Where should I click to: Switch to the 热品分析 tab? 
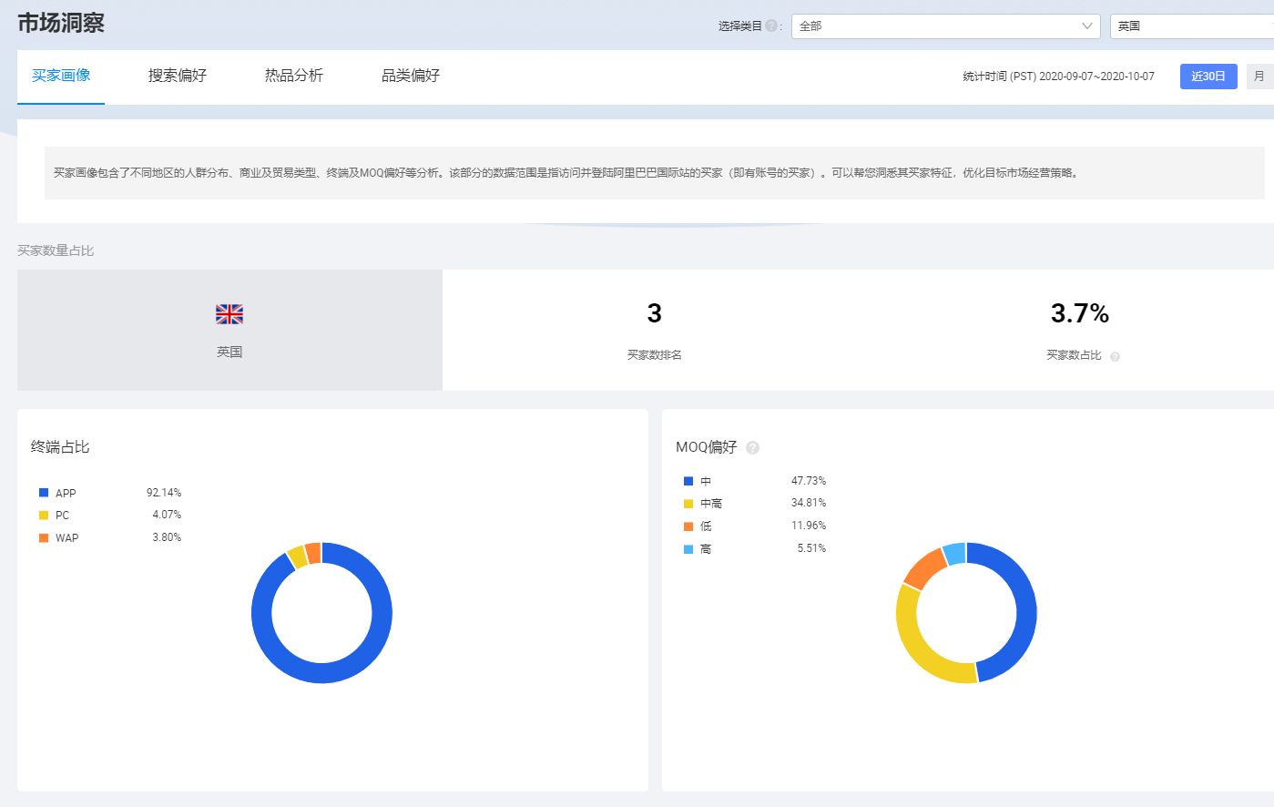293,76
